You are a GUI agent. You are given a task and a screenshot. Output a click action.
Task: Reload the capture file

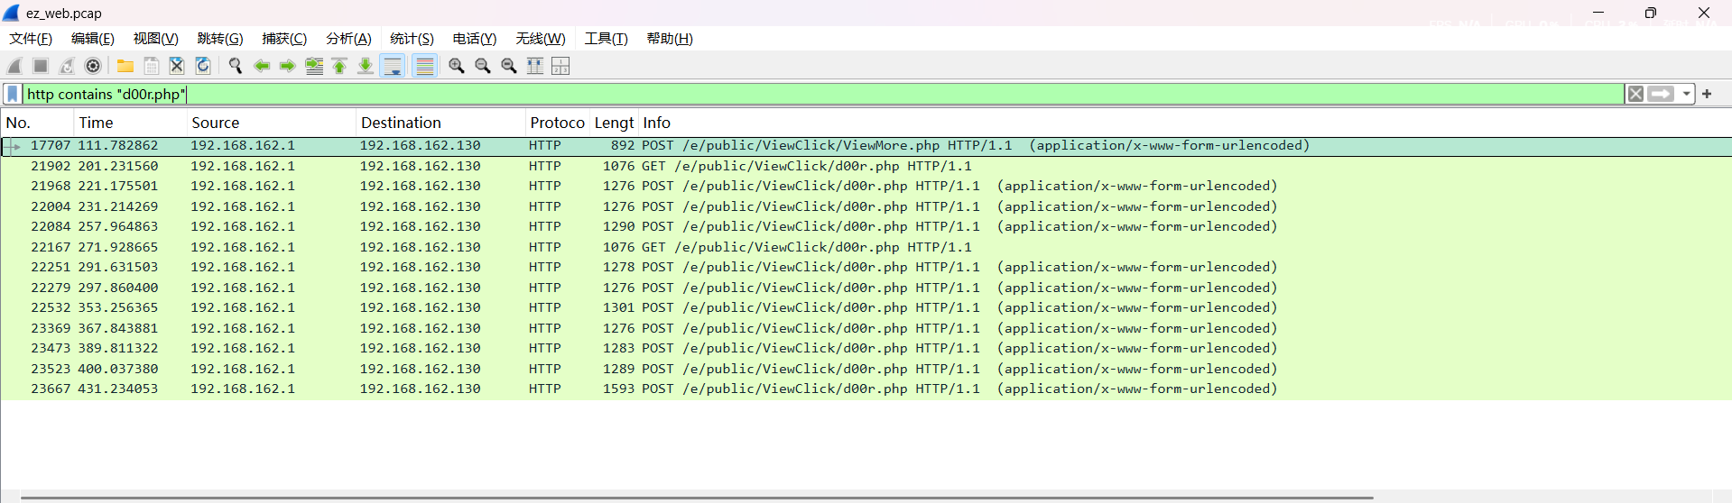point(203,66)
